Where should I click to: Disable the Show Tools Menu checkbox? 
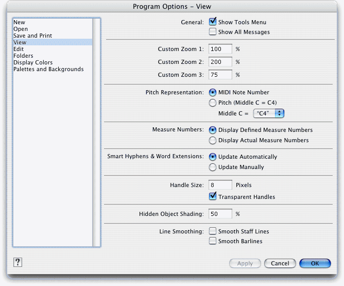tap(212, 22)
